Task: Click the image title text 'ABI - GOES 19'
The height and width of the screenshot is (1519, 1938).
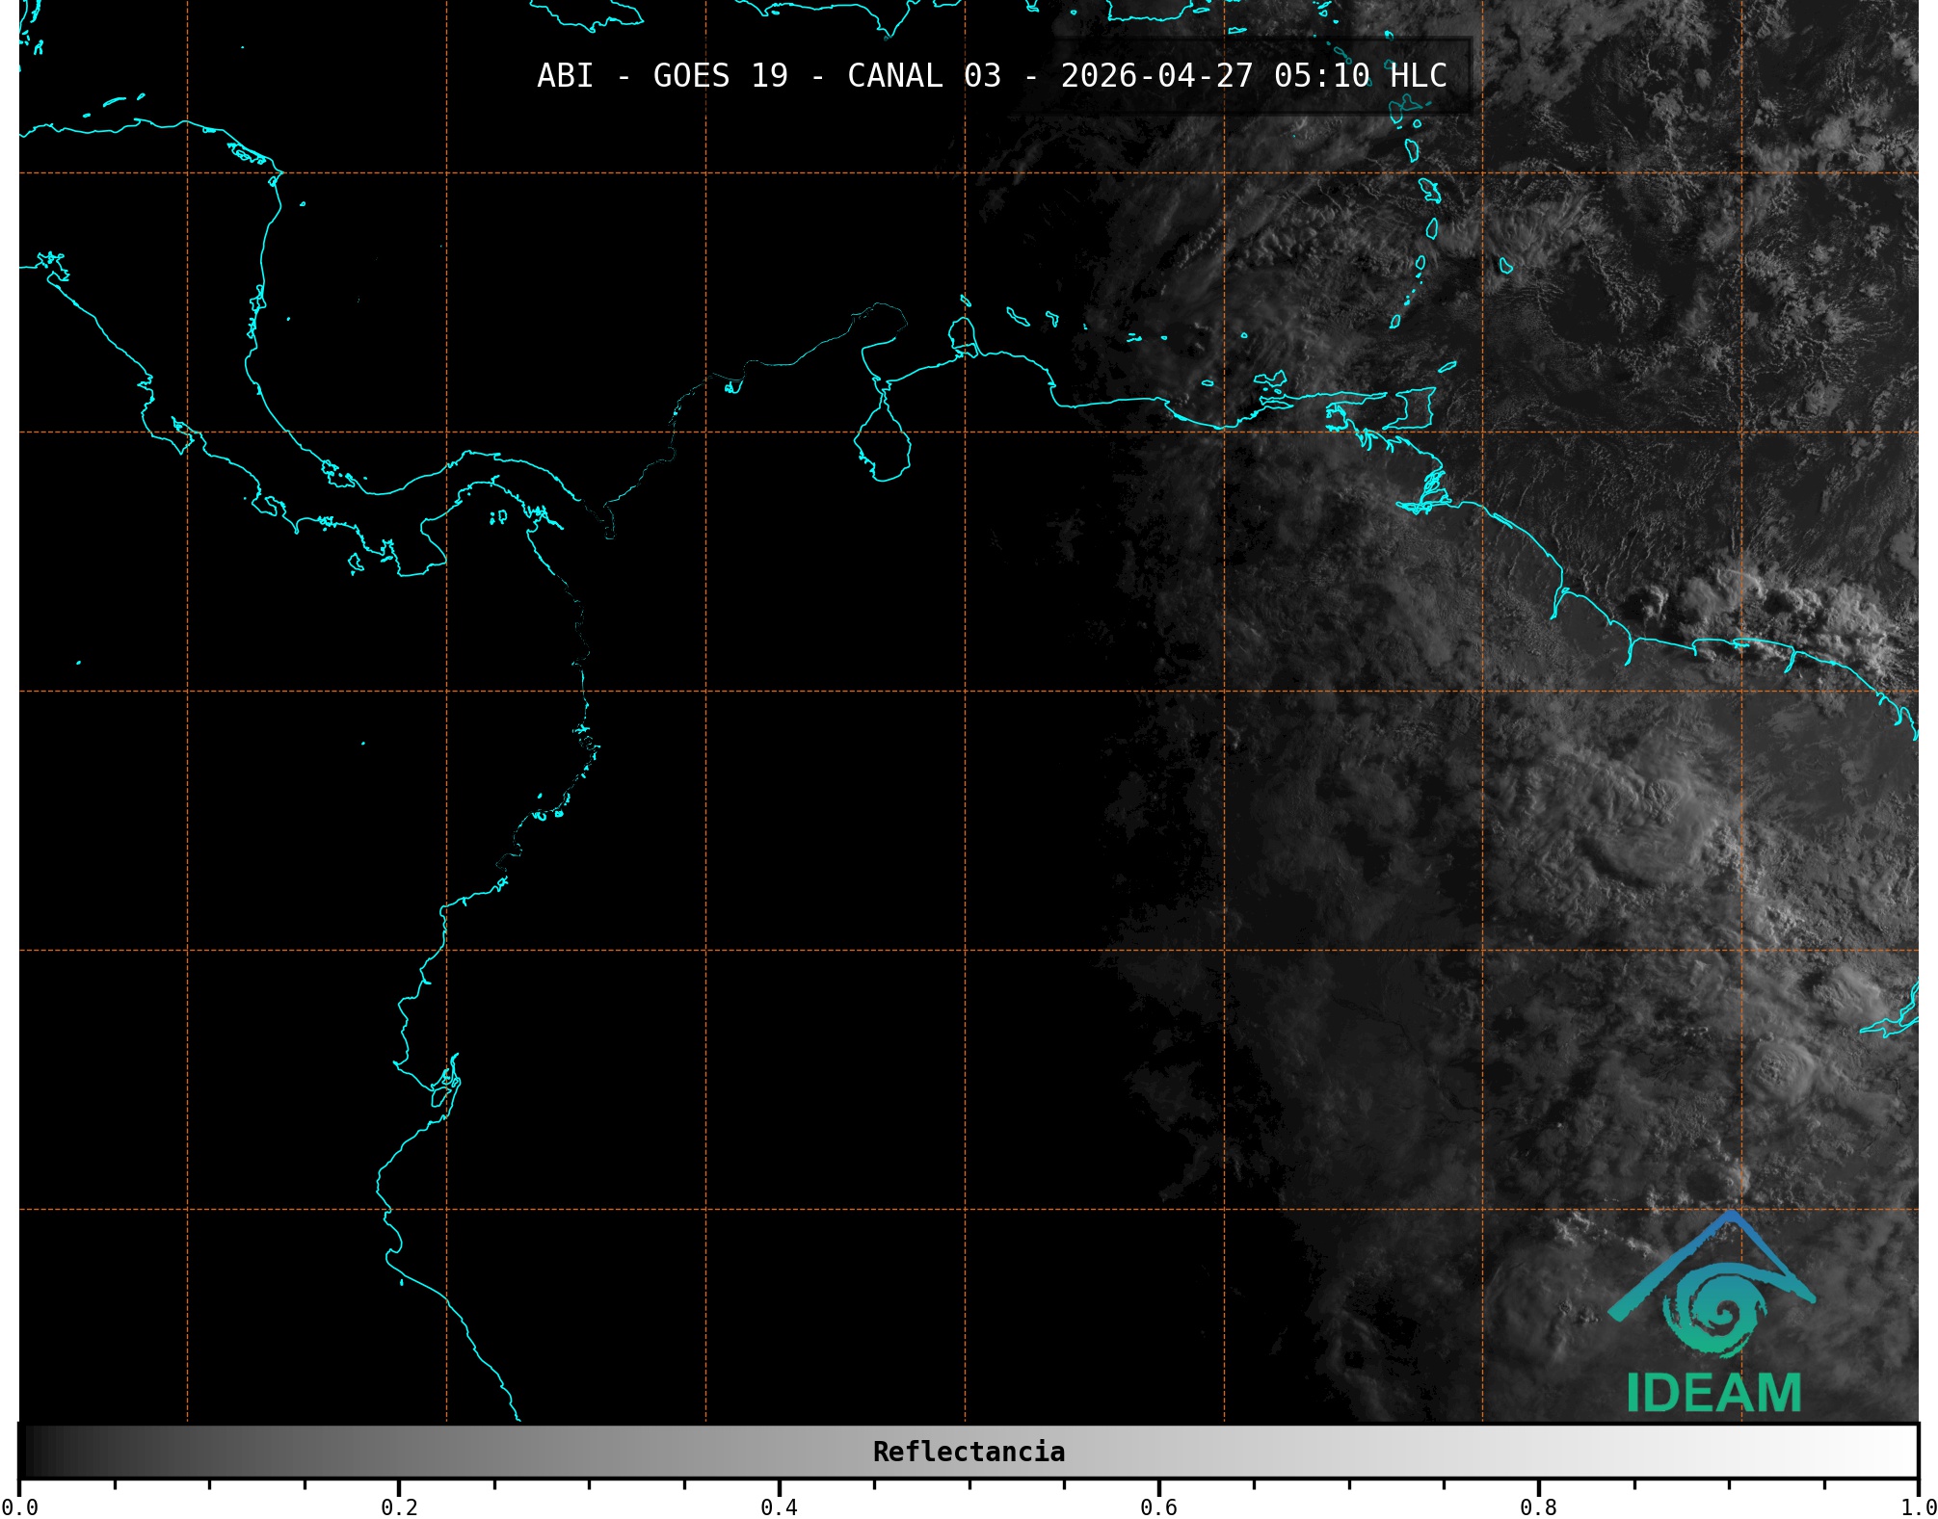Action: 662,76
